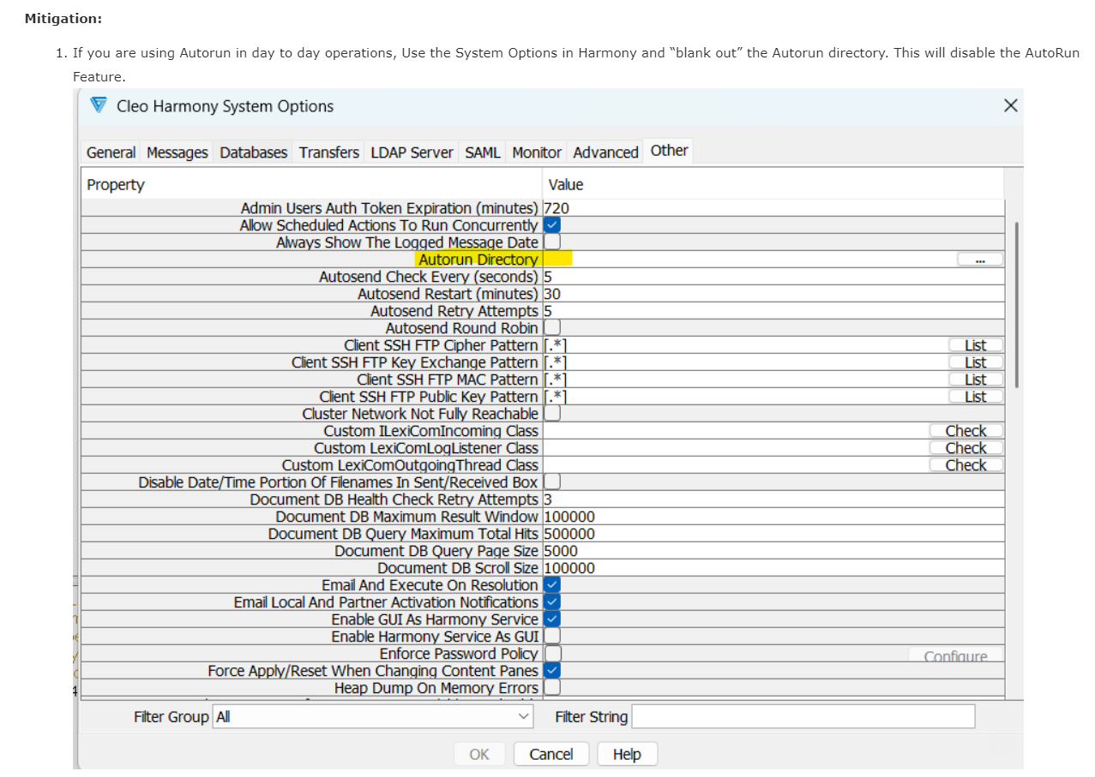Check the Enforce Password Policy checkbox
1095x777 pixels.
[x=551, y=653]
